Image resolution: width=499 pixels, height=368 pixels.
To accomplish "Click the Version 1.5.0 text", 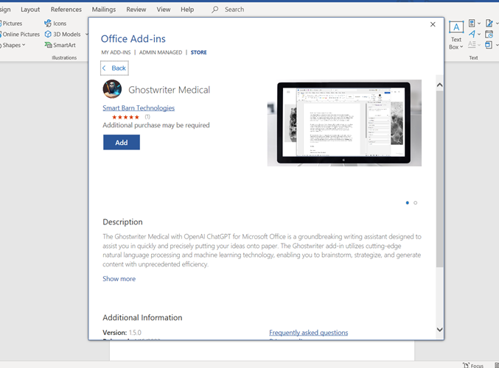I will click(122, 333).
